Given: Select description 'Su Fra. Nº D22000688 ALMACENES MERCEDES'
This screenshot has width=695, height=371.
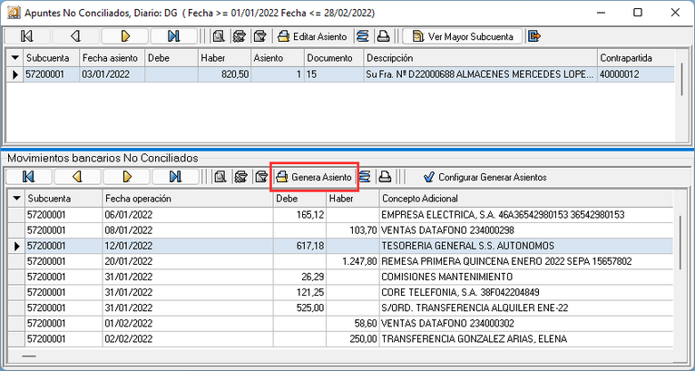Looking at the screenshot, I should [x=481, y=74].
